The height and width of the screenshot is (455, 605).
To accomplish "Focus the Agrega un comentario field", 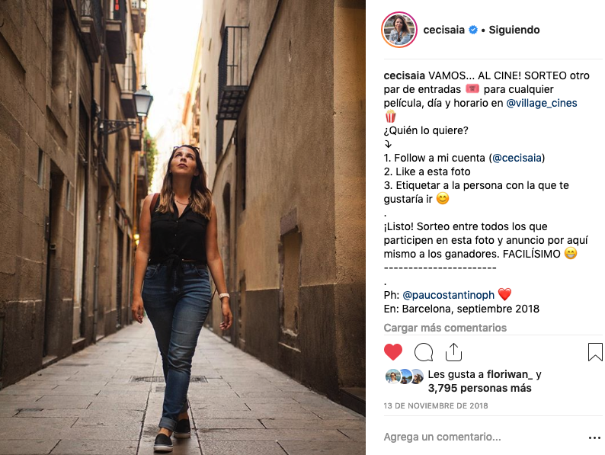I will click(x=482, y=437).
